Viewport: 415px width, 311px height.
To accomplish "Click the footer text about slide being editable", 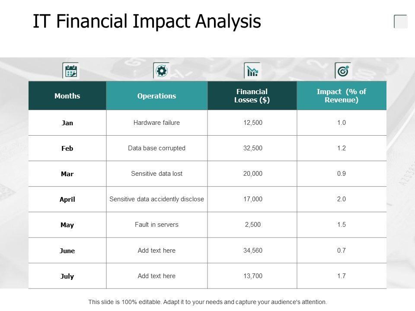I will pos(207,302).
